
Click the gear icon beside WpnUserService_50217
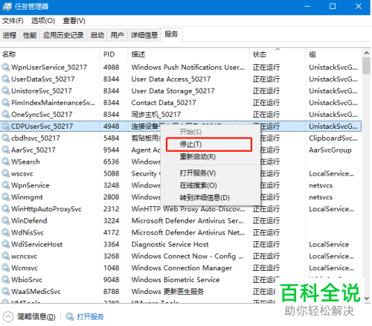[5, 67]
